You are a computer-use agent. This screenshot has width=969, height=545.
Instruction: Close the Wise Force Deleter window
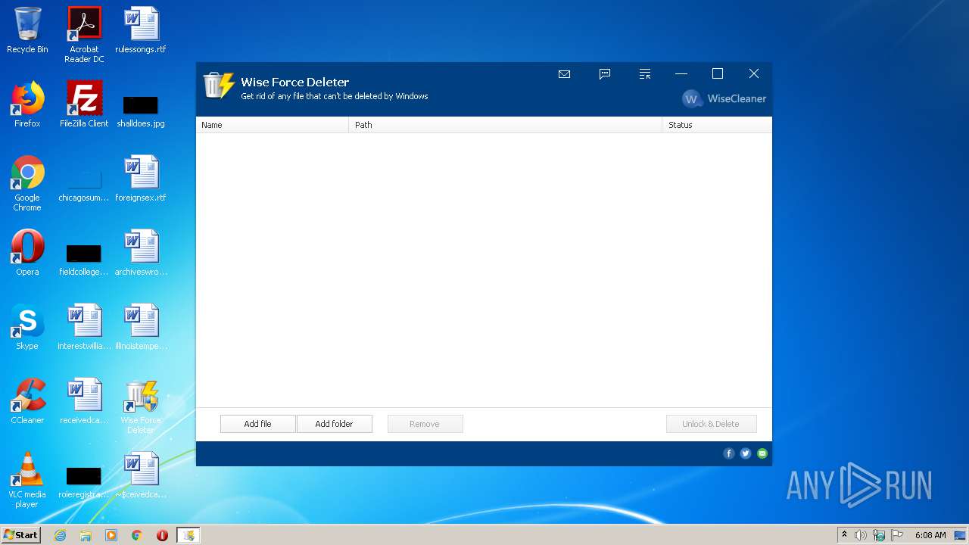click(754, 74)
